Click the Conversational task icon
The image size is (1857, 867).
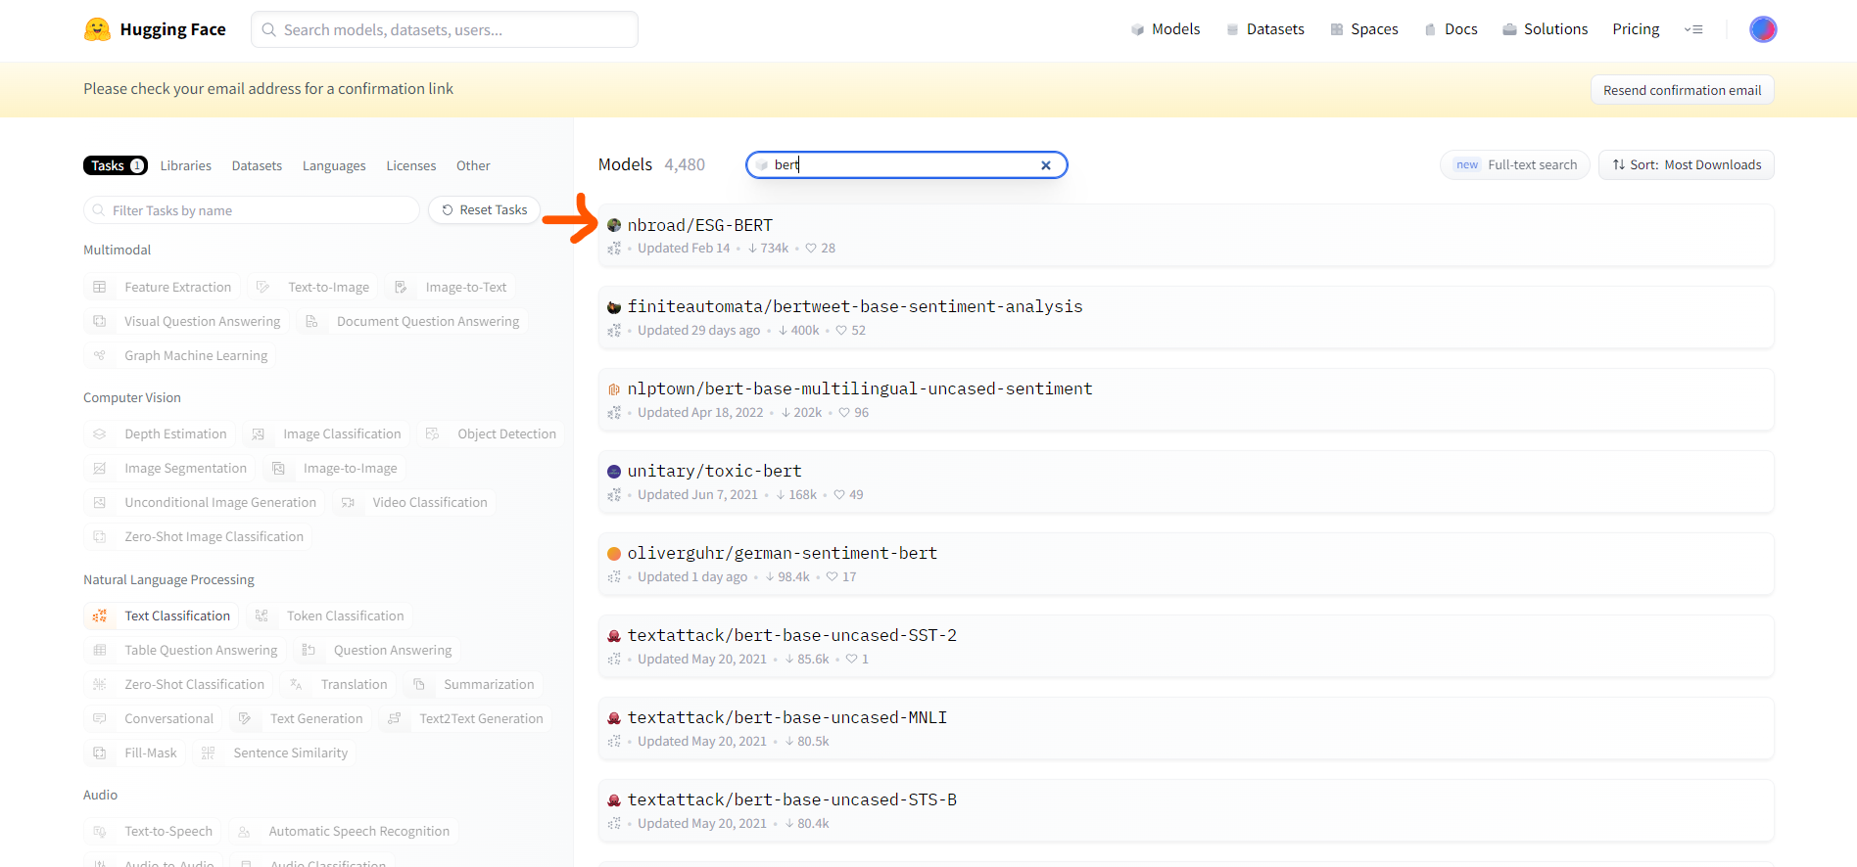[100, 718]
